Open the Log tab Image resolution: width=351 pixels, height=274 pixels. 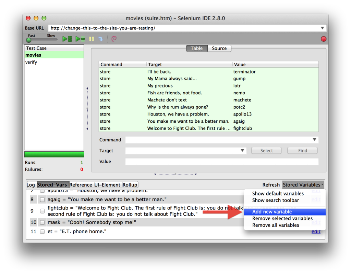31,185
